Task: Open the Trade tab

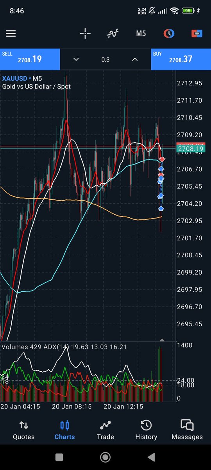Action: coord(105,430)
